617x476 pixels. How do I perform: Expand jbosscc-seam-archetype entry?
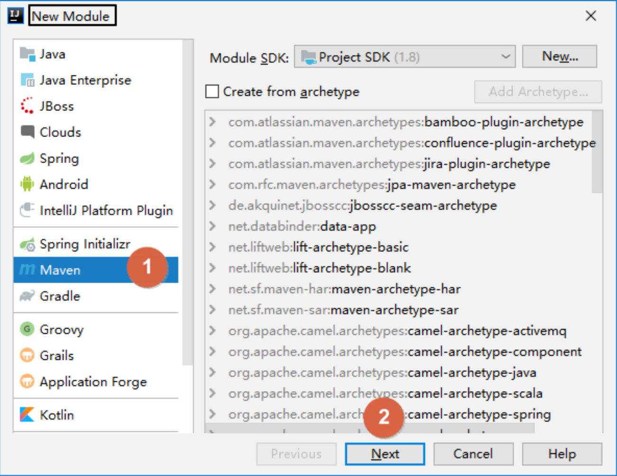tap(213, 205)
